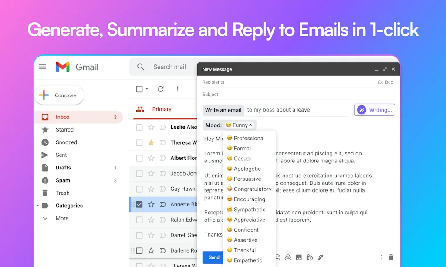
Task: Click the discard draft trash icon
Action: (x=391, y=257)
